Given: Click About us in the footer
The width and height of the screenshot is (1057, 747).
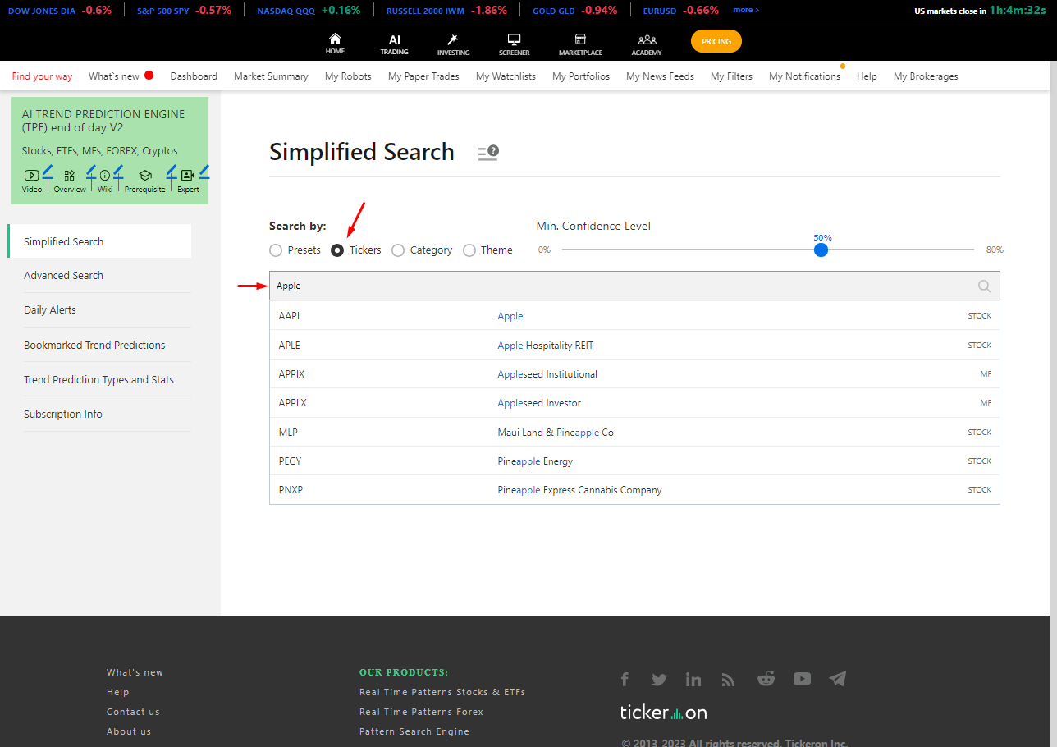Looking at the screenshot, I should coord(129,731).
